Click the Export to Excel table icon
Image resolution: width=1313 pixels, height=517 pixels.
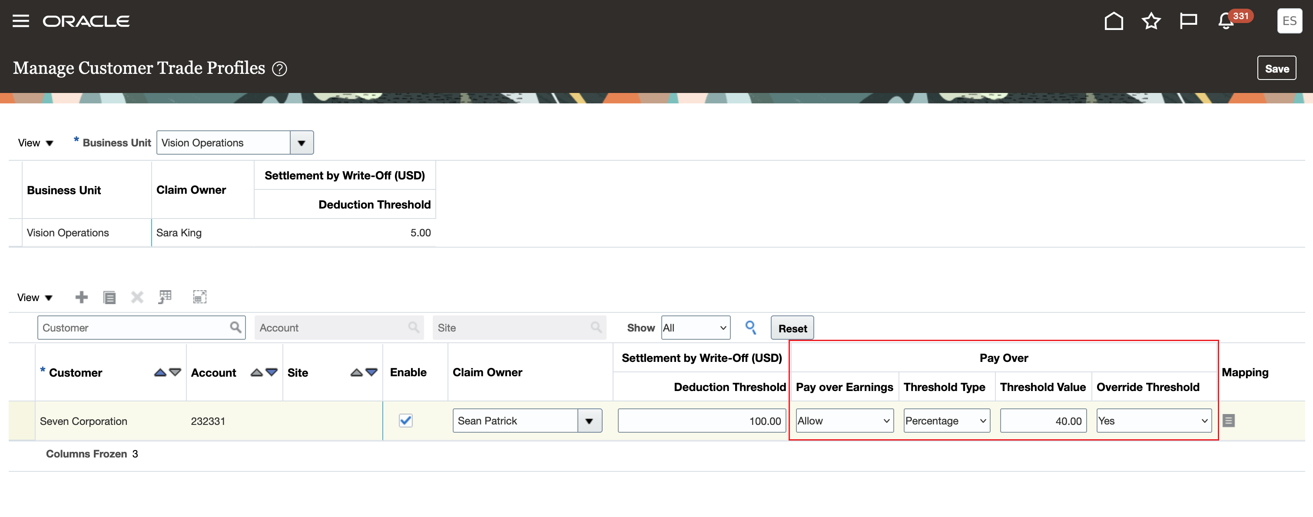[165, 297]
